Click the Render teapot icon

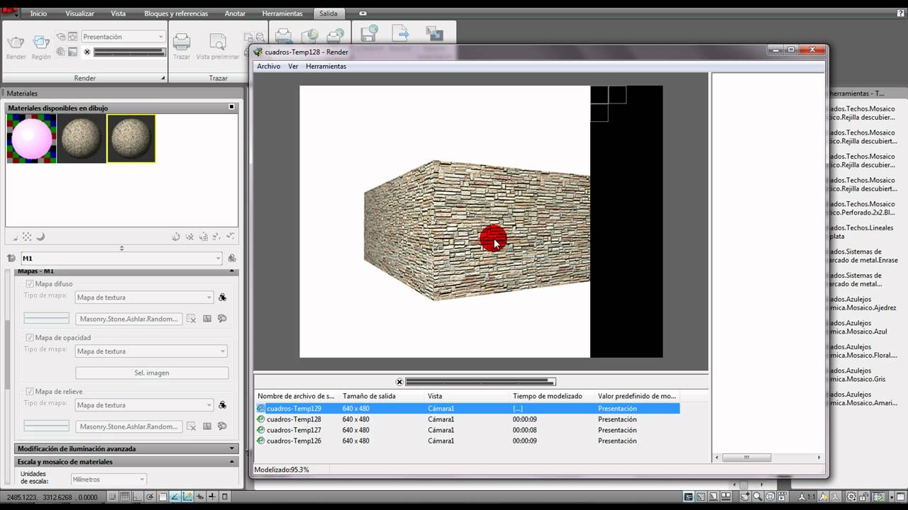(16, 42)
